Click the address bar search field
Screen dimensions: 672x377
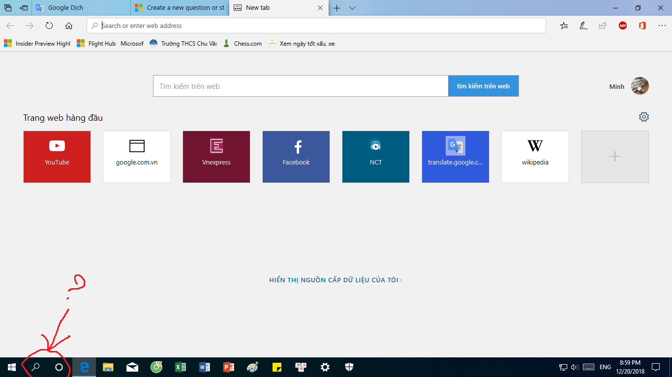coord(316,26)
